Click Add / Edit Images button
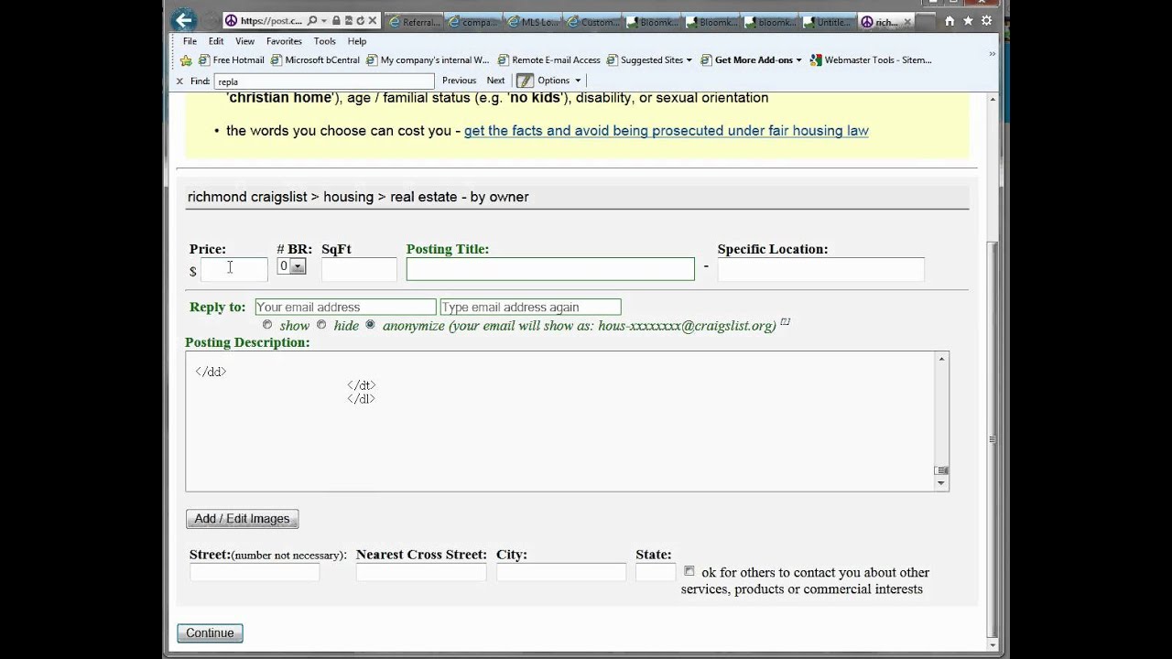1172x659 pixels. (x=242, y=519)
